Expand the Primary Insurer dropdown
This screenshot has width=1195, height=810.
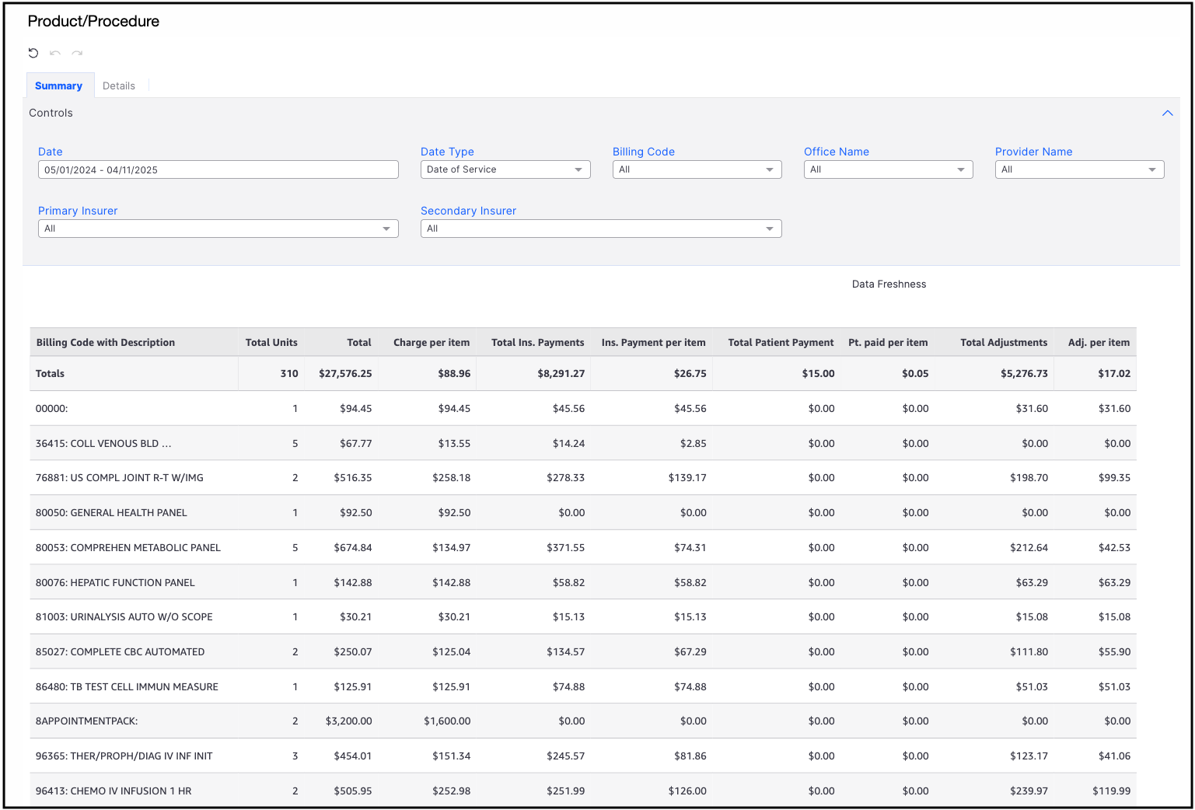click(x=218, y=229)
